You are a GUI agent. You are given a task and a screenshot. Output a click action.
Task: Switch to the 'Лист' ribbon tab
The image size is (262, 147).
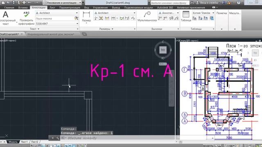(x=52, y=7)
